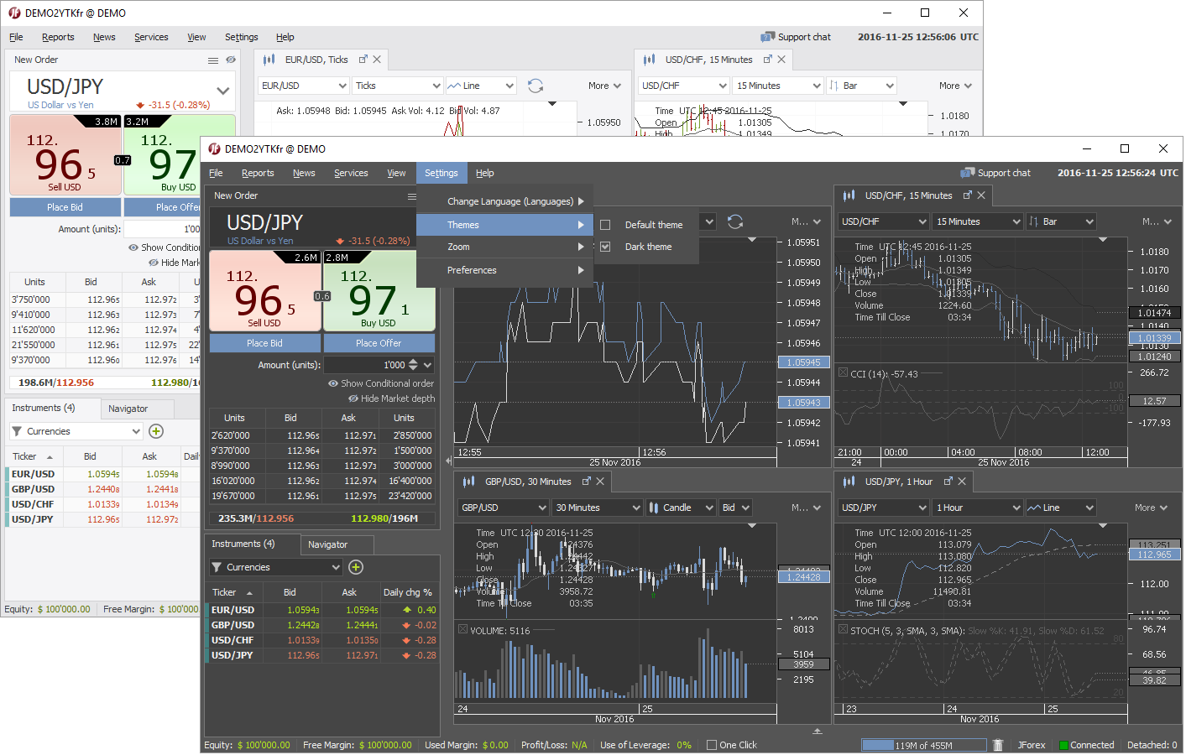Click the New Order panel menu icon, front window
This screenshot has width=1186, height=755.
click(412, 196)
